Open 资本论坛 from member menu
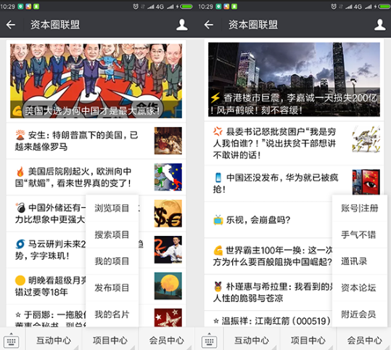 click(x=359, y=288)
